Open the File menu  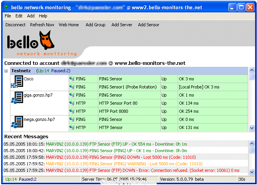point(8,16)
